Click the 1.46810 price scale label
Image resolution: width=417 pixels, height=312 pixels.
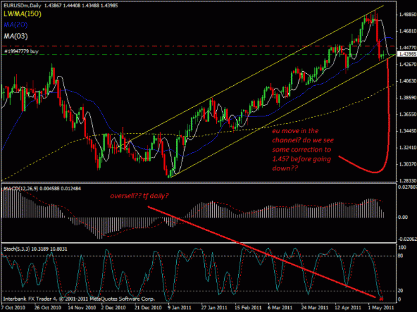408,31
